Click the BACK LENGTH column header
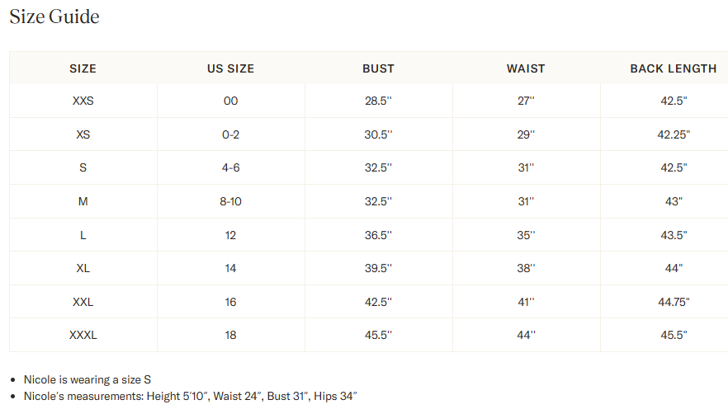Viewport: 728px width, 414px height. pyautogui.click(x=673, y=68)
